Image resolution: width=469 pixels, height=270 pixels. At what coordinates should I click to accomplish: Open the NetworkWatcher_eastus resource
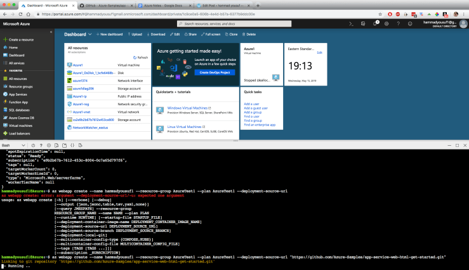click(90, 128)
